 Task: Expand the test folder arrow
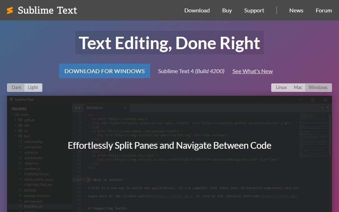[16, 136]
